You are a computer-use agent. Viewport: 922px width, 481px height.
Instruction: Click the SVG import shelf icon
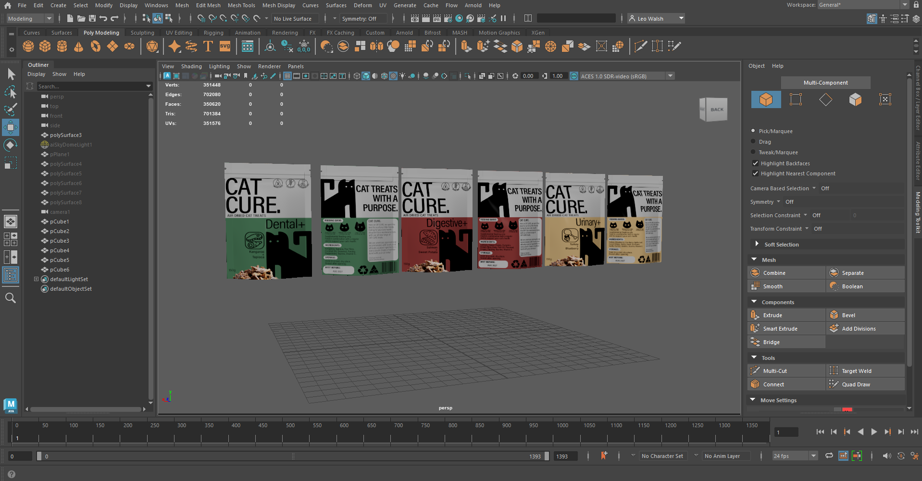click(x=225, y=46)
